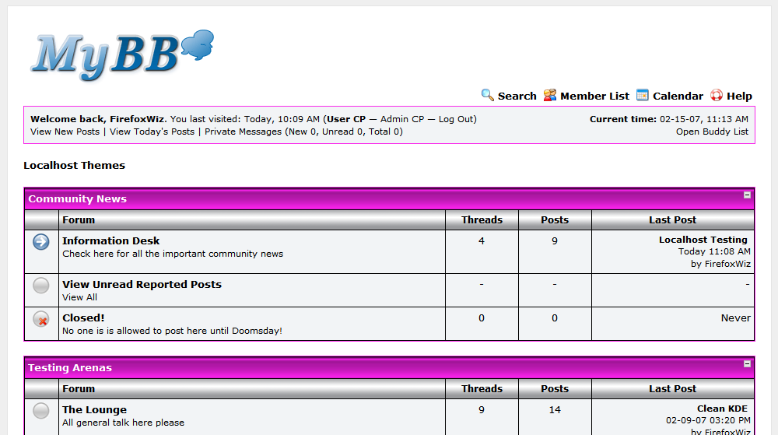The height and width of the screenshot is (435, 778).
Task: Click the Information Desk new-posts status icon
Action: tap(41, 242)
